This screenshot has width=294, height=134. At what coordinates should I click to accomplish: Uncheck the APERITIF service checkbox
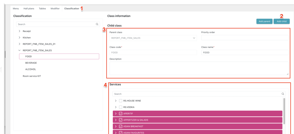121,114
